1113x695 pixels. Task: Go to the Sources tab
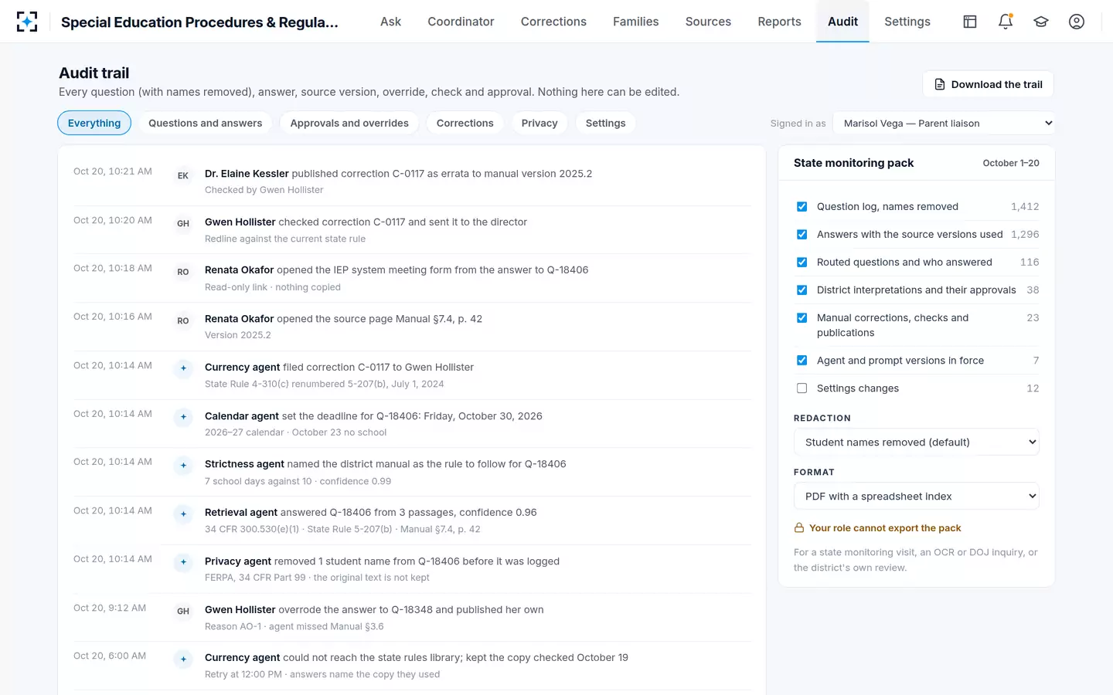pos(708,22)
